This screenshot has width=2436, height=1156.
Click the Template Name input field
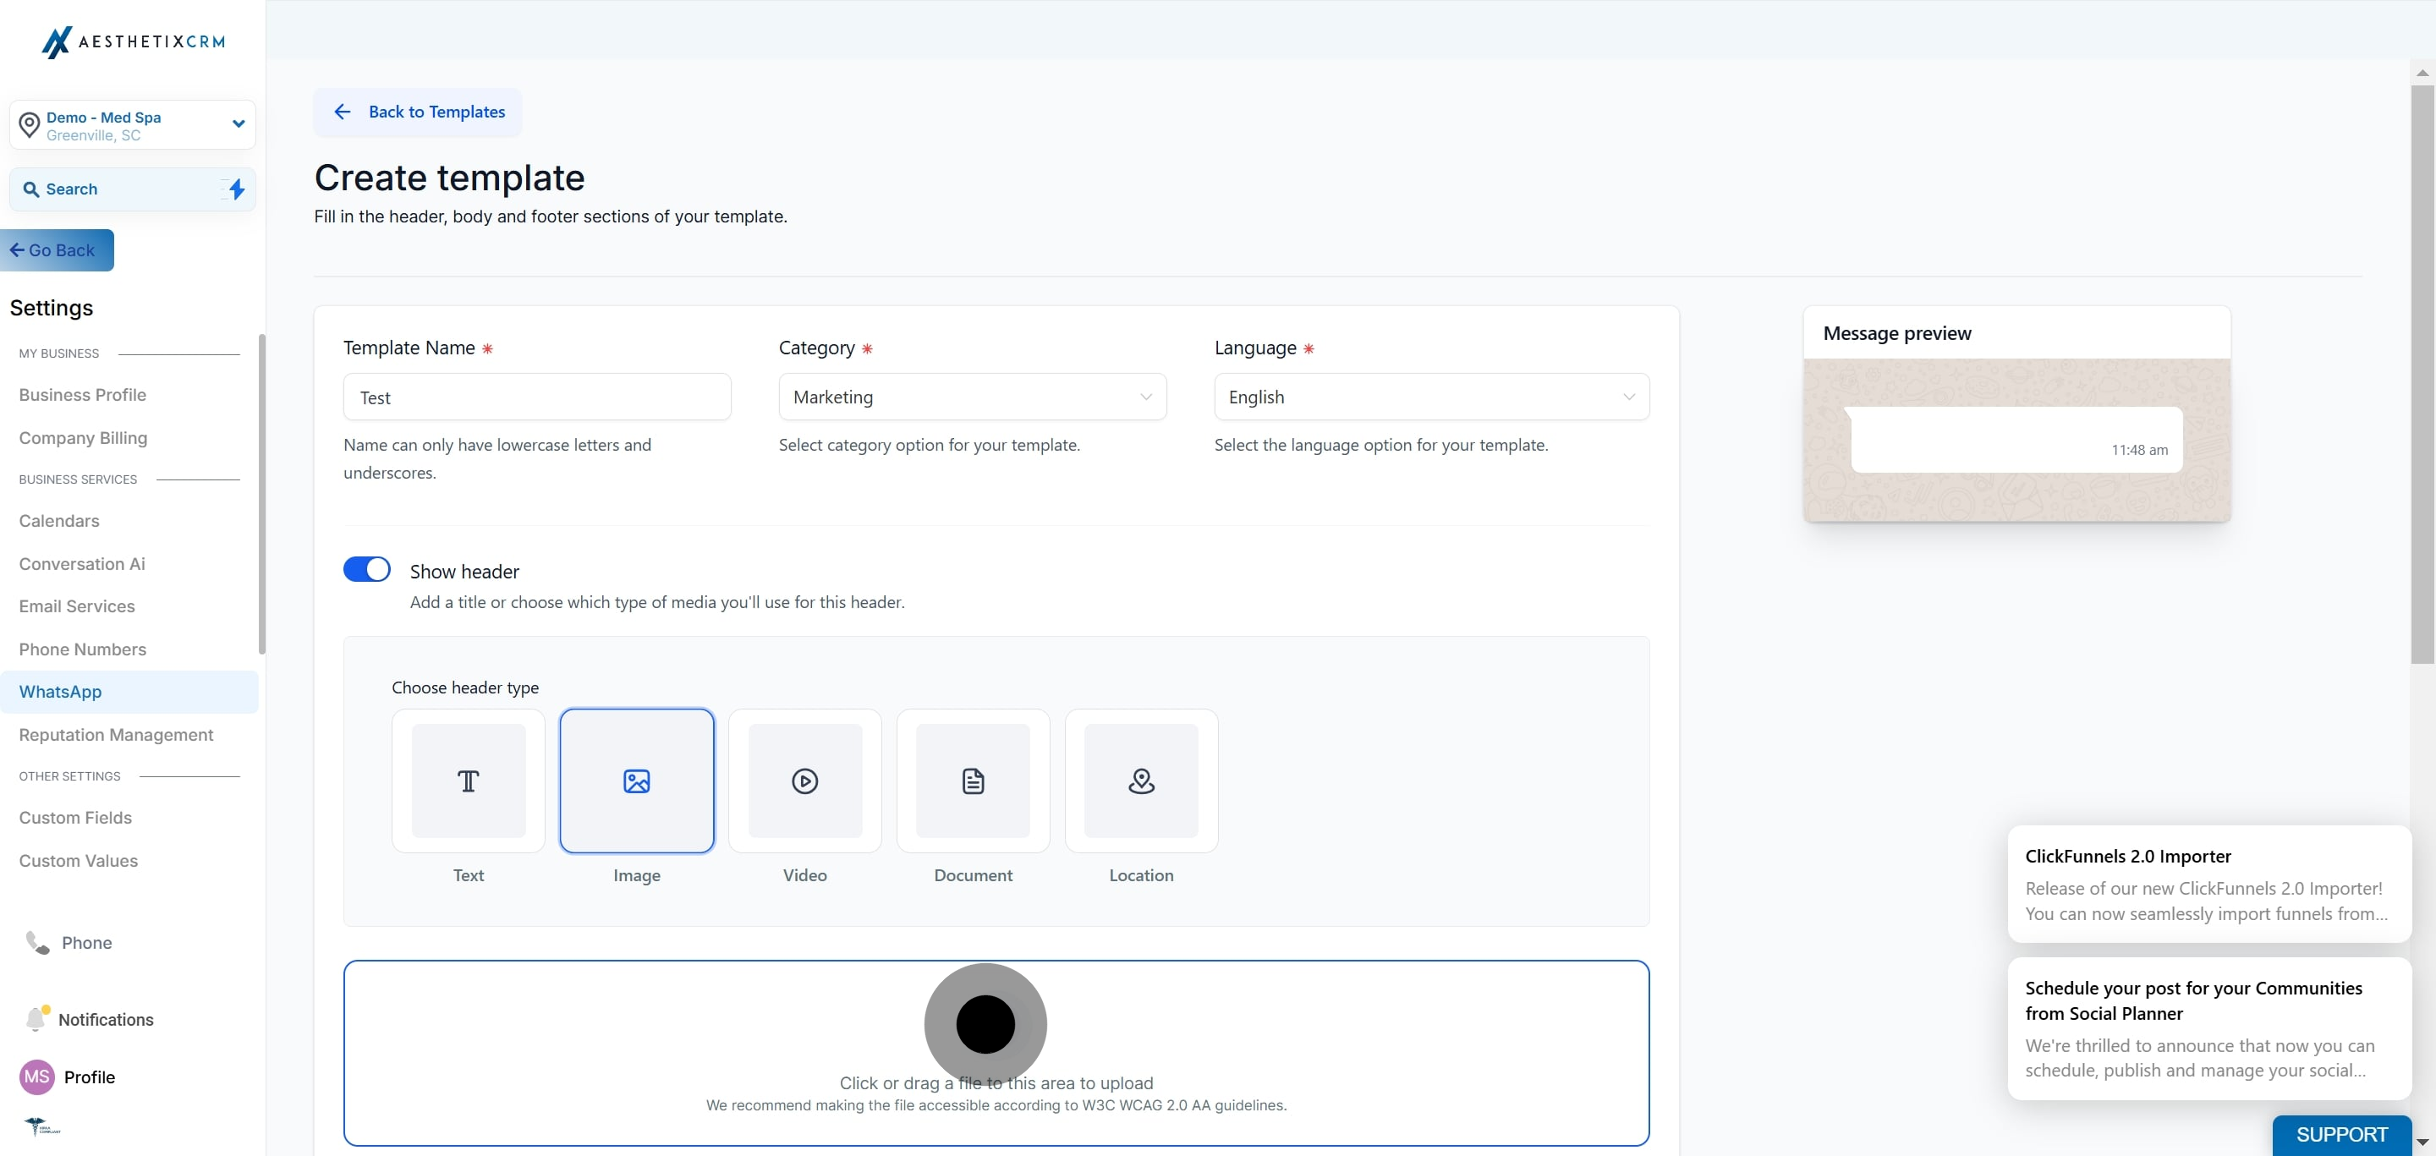point(537,397)
